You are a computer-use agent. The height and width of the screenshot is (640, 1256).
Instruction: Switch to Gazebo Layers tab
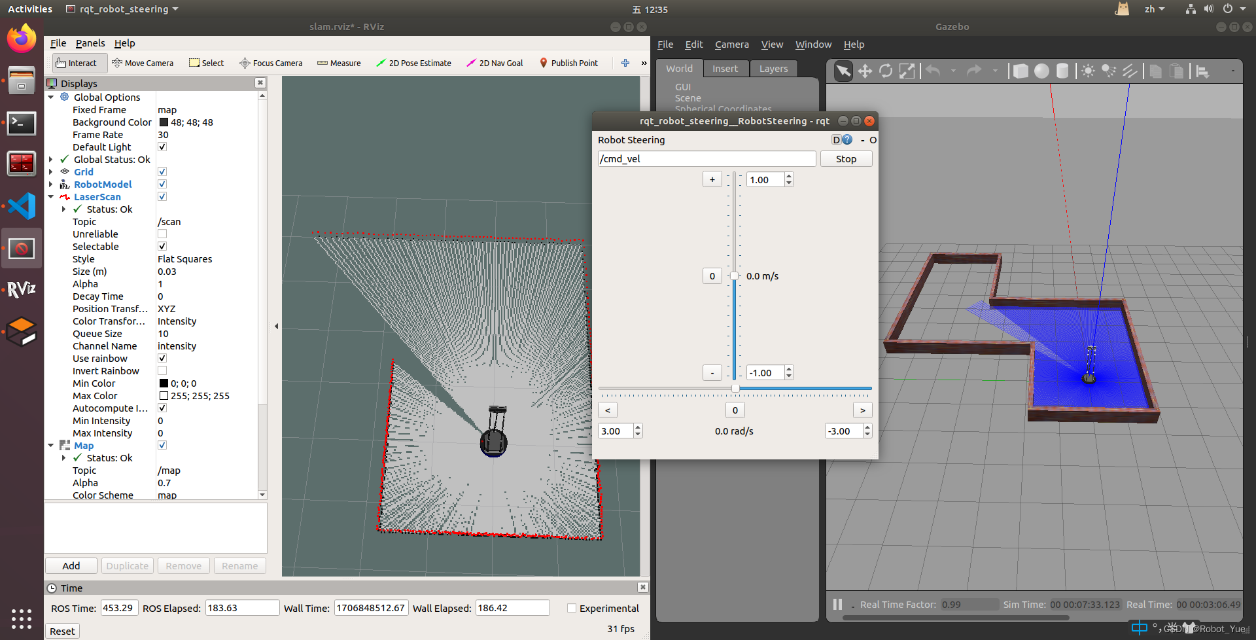[x=773, y=69]
